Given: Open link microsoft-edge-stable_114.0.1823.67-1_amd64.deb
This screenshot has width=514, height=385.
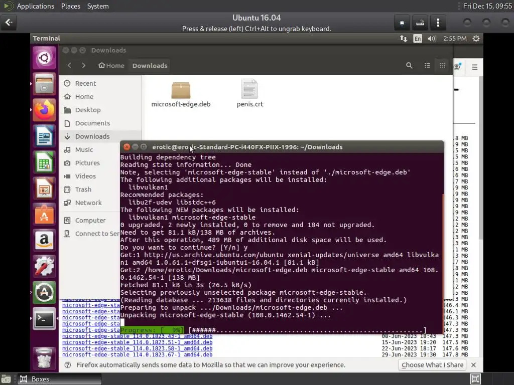Looking at the screenshot, I should 138,354.
